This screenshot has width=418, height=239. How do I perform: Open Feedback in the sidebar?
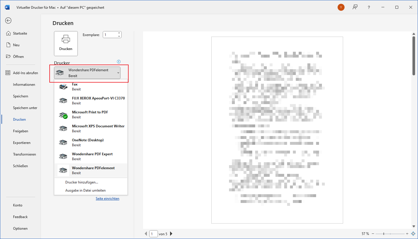coord(20,217)
